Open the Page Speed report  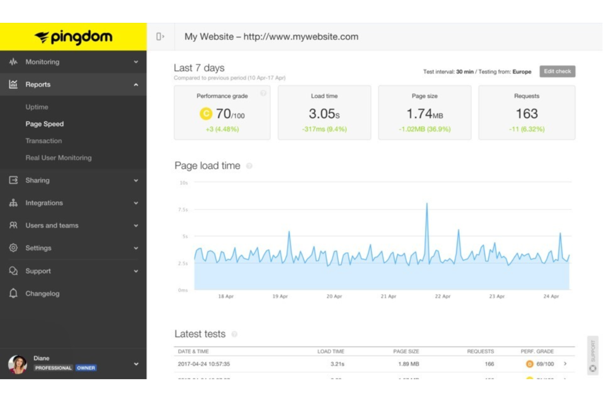pyautogui.click(x=44, y=124)
